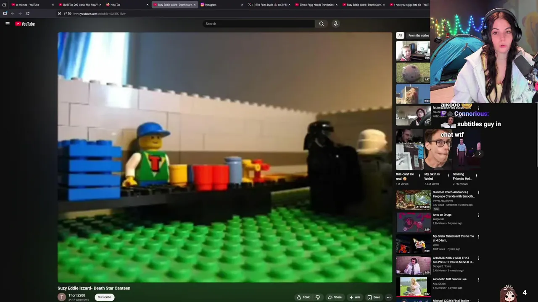This screenshot has width=538, height=302.
Task: Click the Lego video player frame
Action: click(x=225, y=157)
